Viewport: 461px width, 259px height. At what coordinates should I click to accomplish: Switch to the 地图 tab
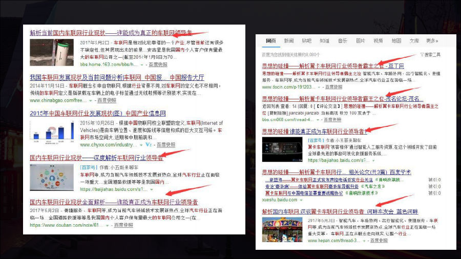point(396,40)
